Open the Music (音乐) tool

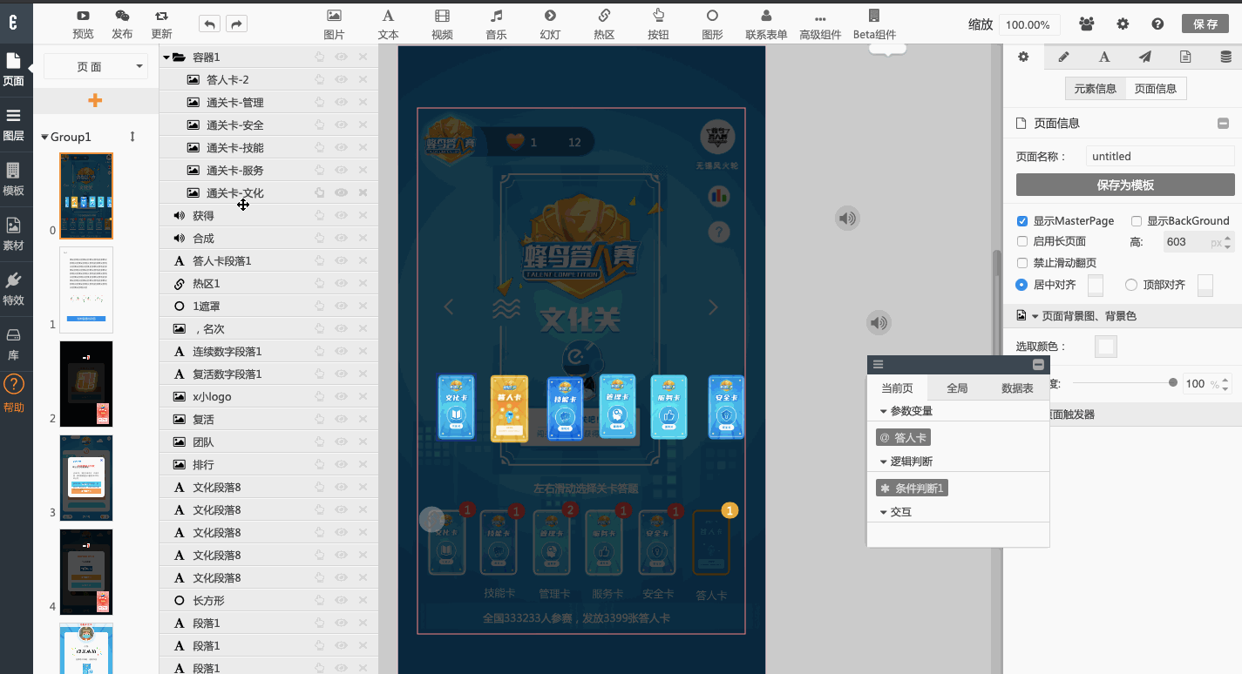click(x=496, y=16)
